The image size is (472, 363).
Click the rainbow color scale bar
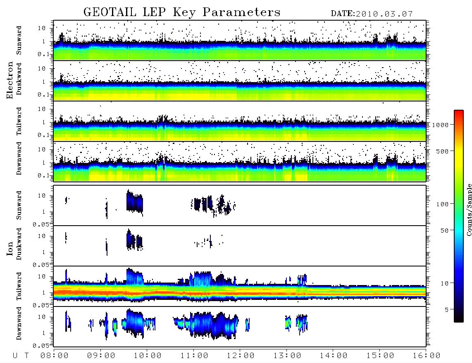[x=458, y=217]
